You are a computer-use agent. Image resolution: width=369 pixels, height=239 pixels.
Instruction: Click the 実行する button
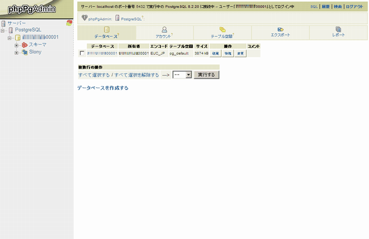coord(206,74)
